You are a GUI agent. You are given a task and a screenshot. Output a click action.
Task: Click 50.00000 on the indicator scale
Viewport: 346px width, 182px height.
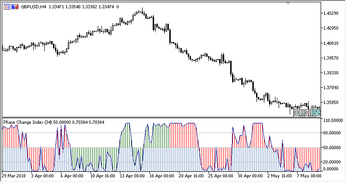332,148
